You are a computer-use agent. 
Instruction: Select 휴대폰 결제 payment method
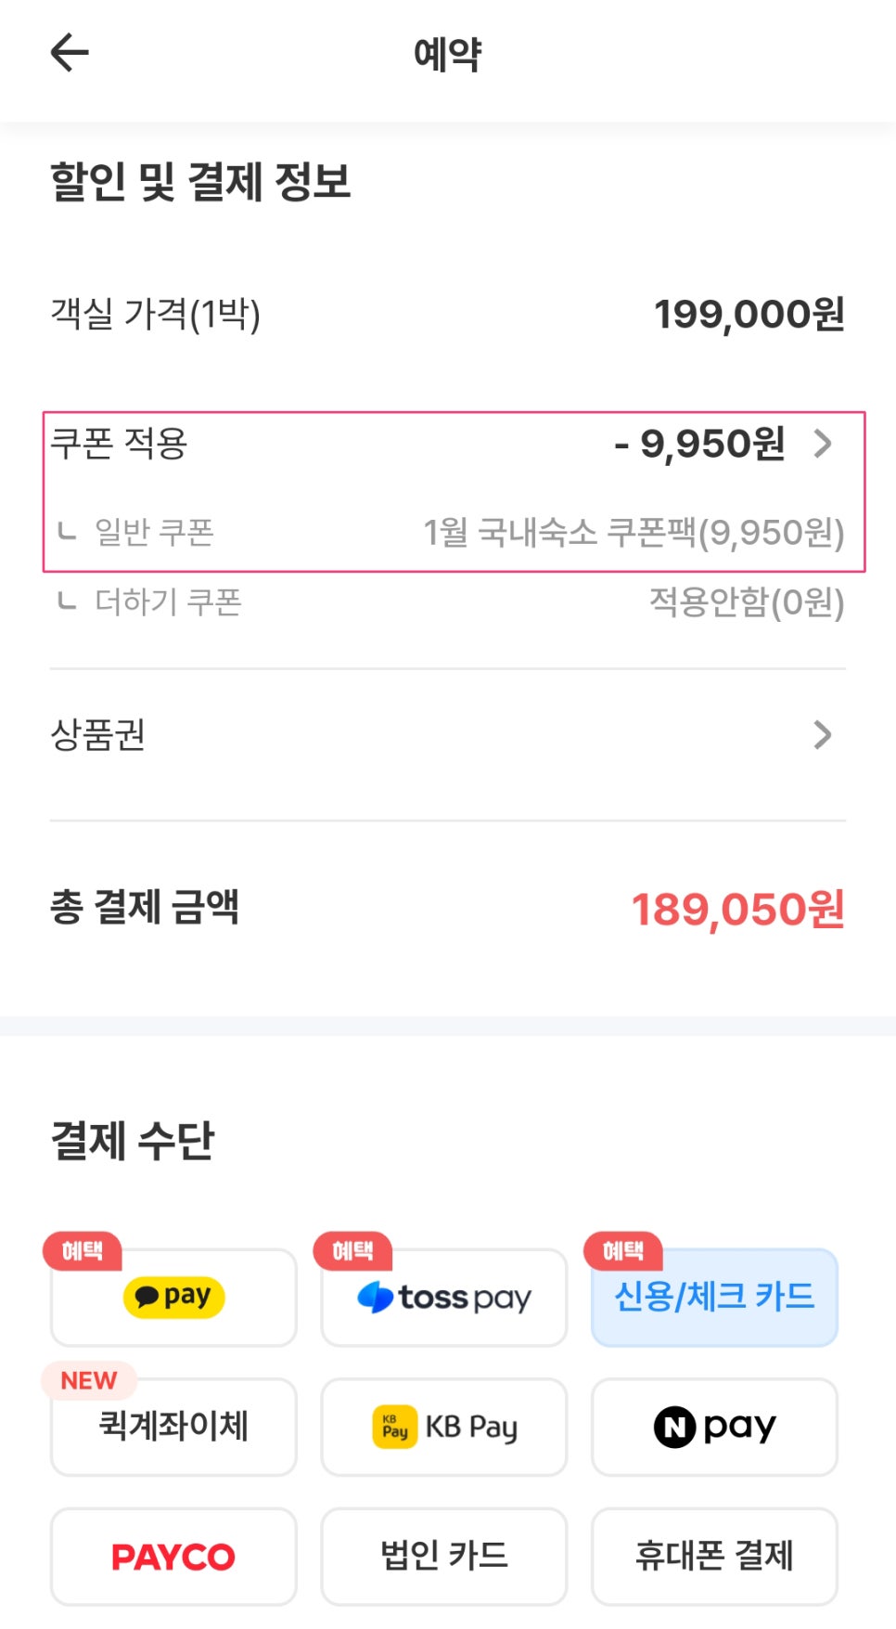(x=714, y=1557)
